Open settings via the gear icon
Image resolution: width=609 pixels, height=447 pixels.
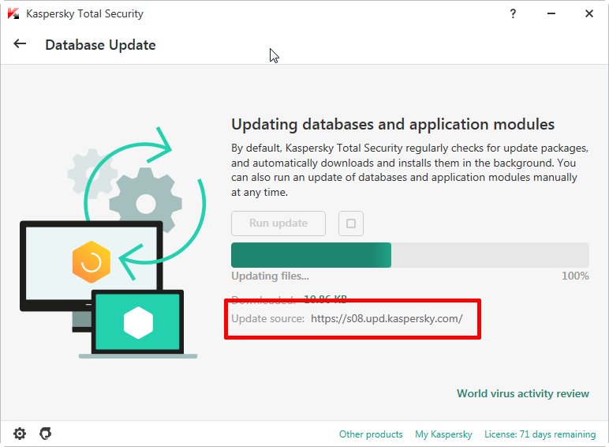pyautogui.click(x=20, y=434)
